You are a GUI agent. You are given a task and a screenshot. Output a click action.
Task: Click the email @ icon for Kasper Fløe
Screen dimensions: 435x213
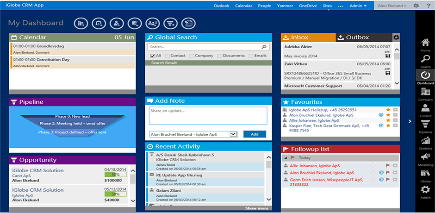[x=381, y=125]
